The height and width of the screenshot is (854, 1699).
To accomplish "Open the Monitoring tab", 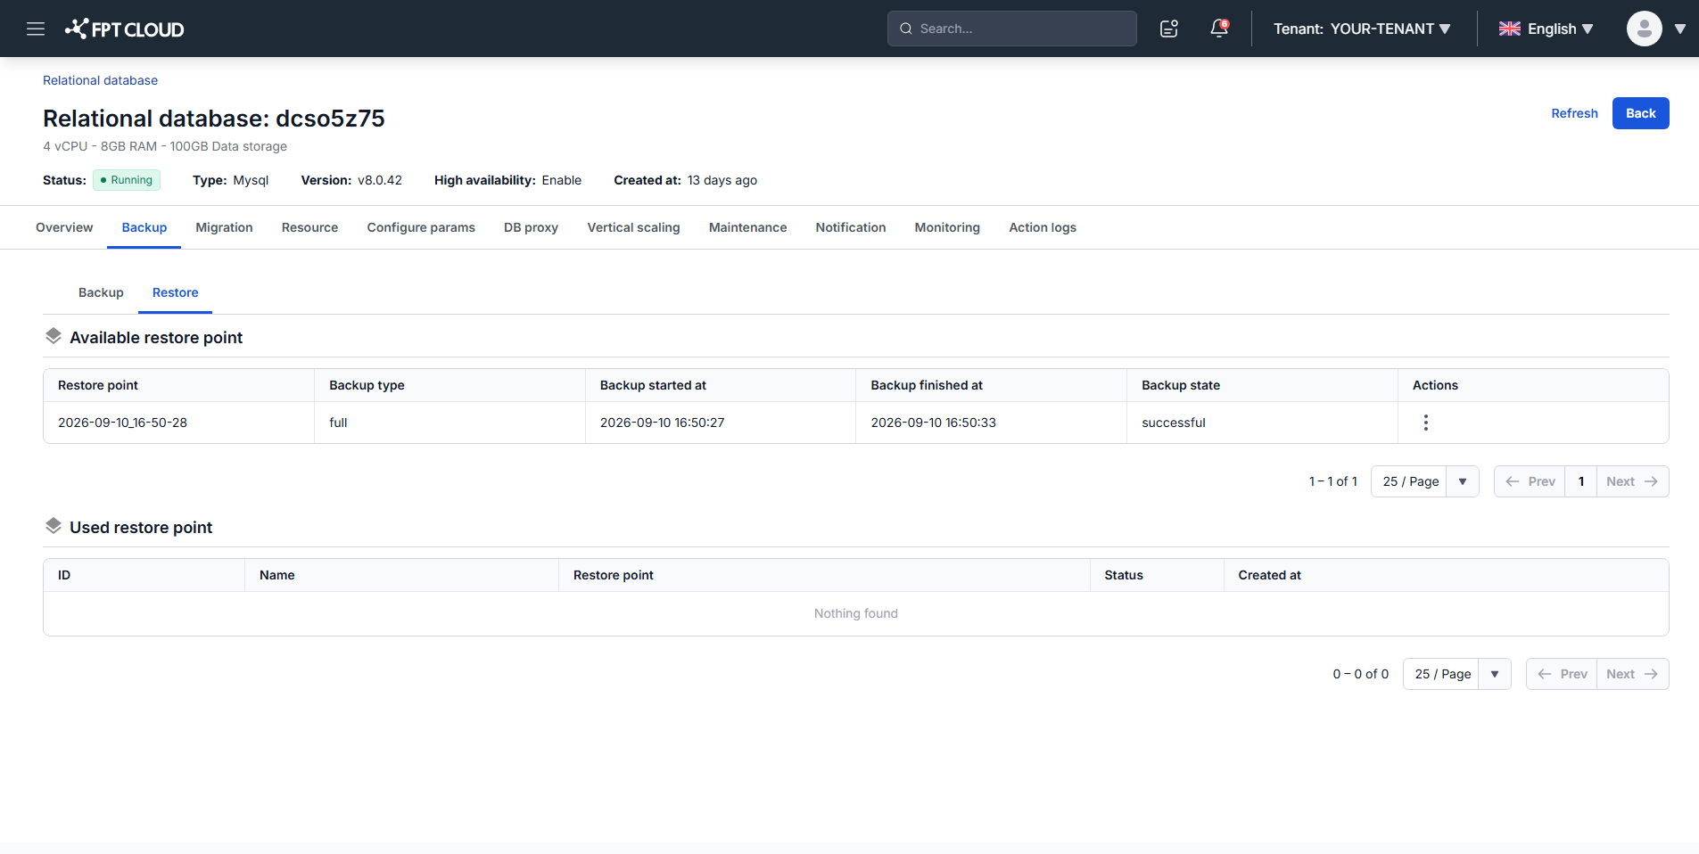I will 947,227.
